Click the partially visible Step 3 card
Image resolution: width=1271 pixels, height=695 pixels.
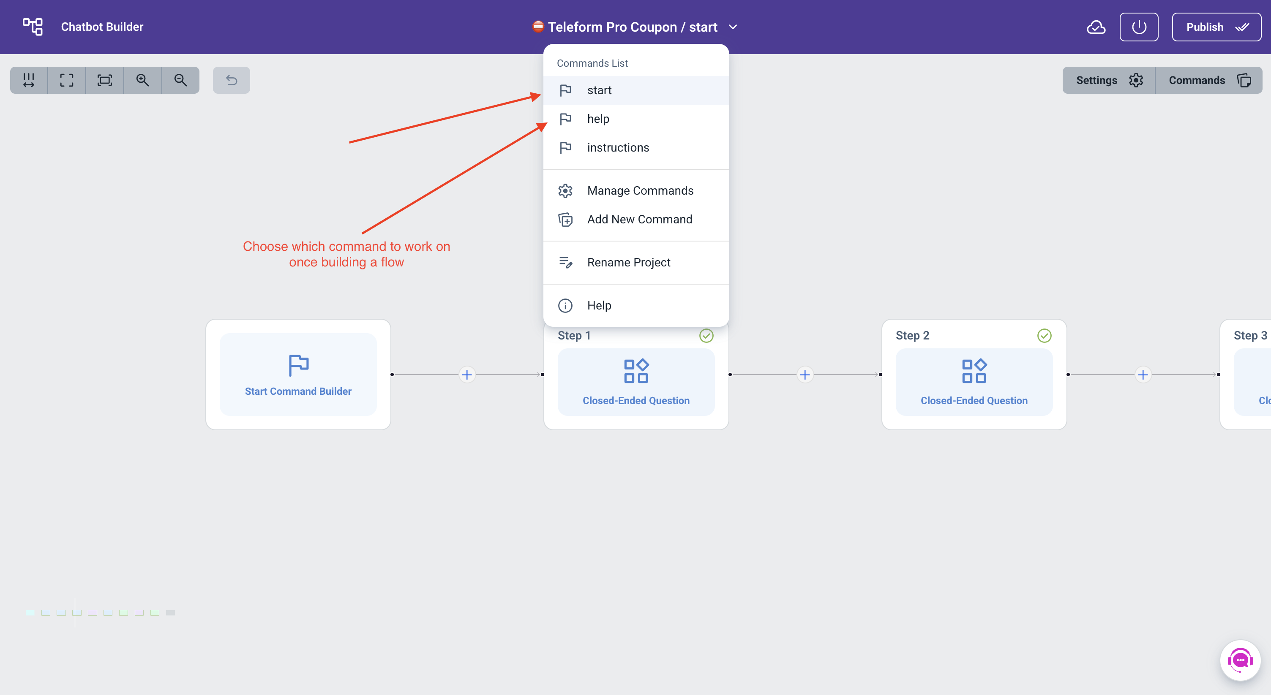tap(1246, 375)
